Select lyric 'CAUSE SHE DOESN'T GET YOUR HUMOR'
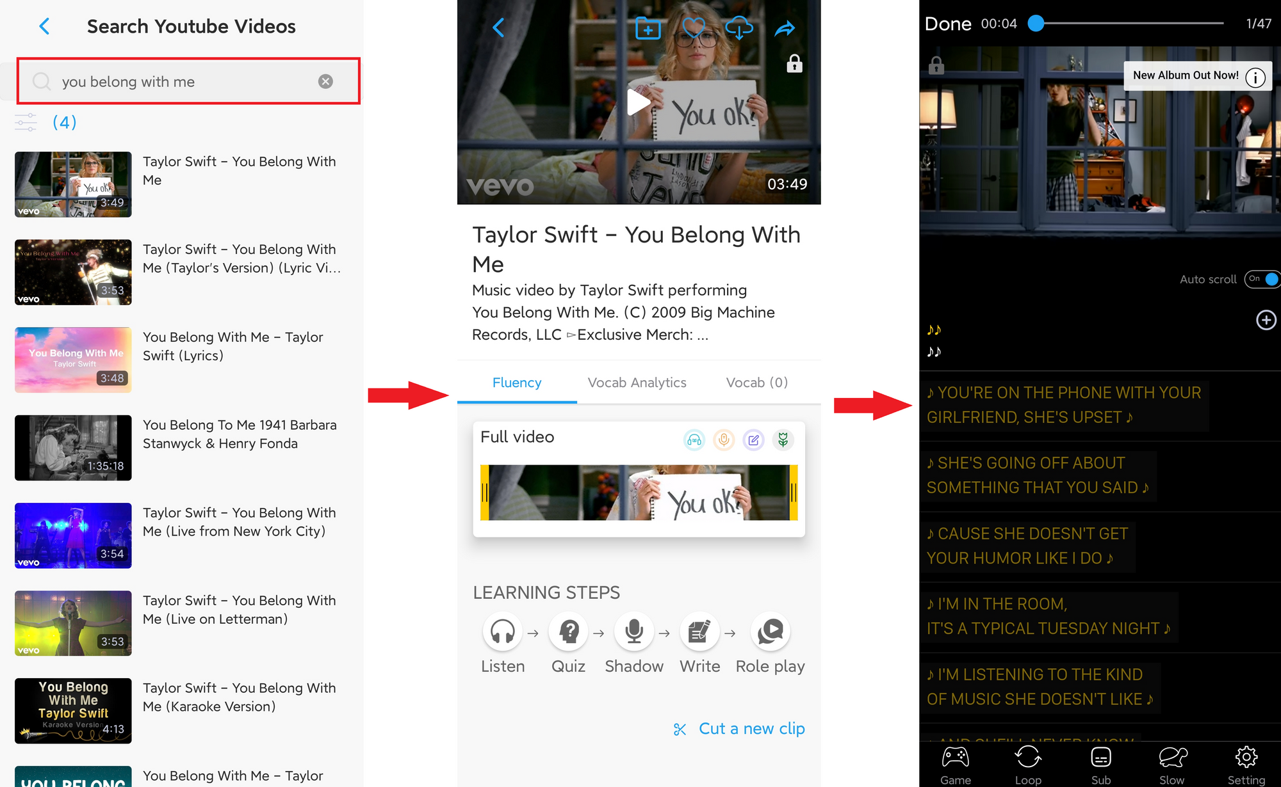The height and width of the screenshot is (787, 1281). [1027, 546]
